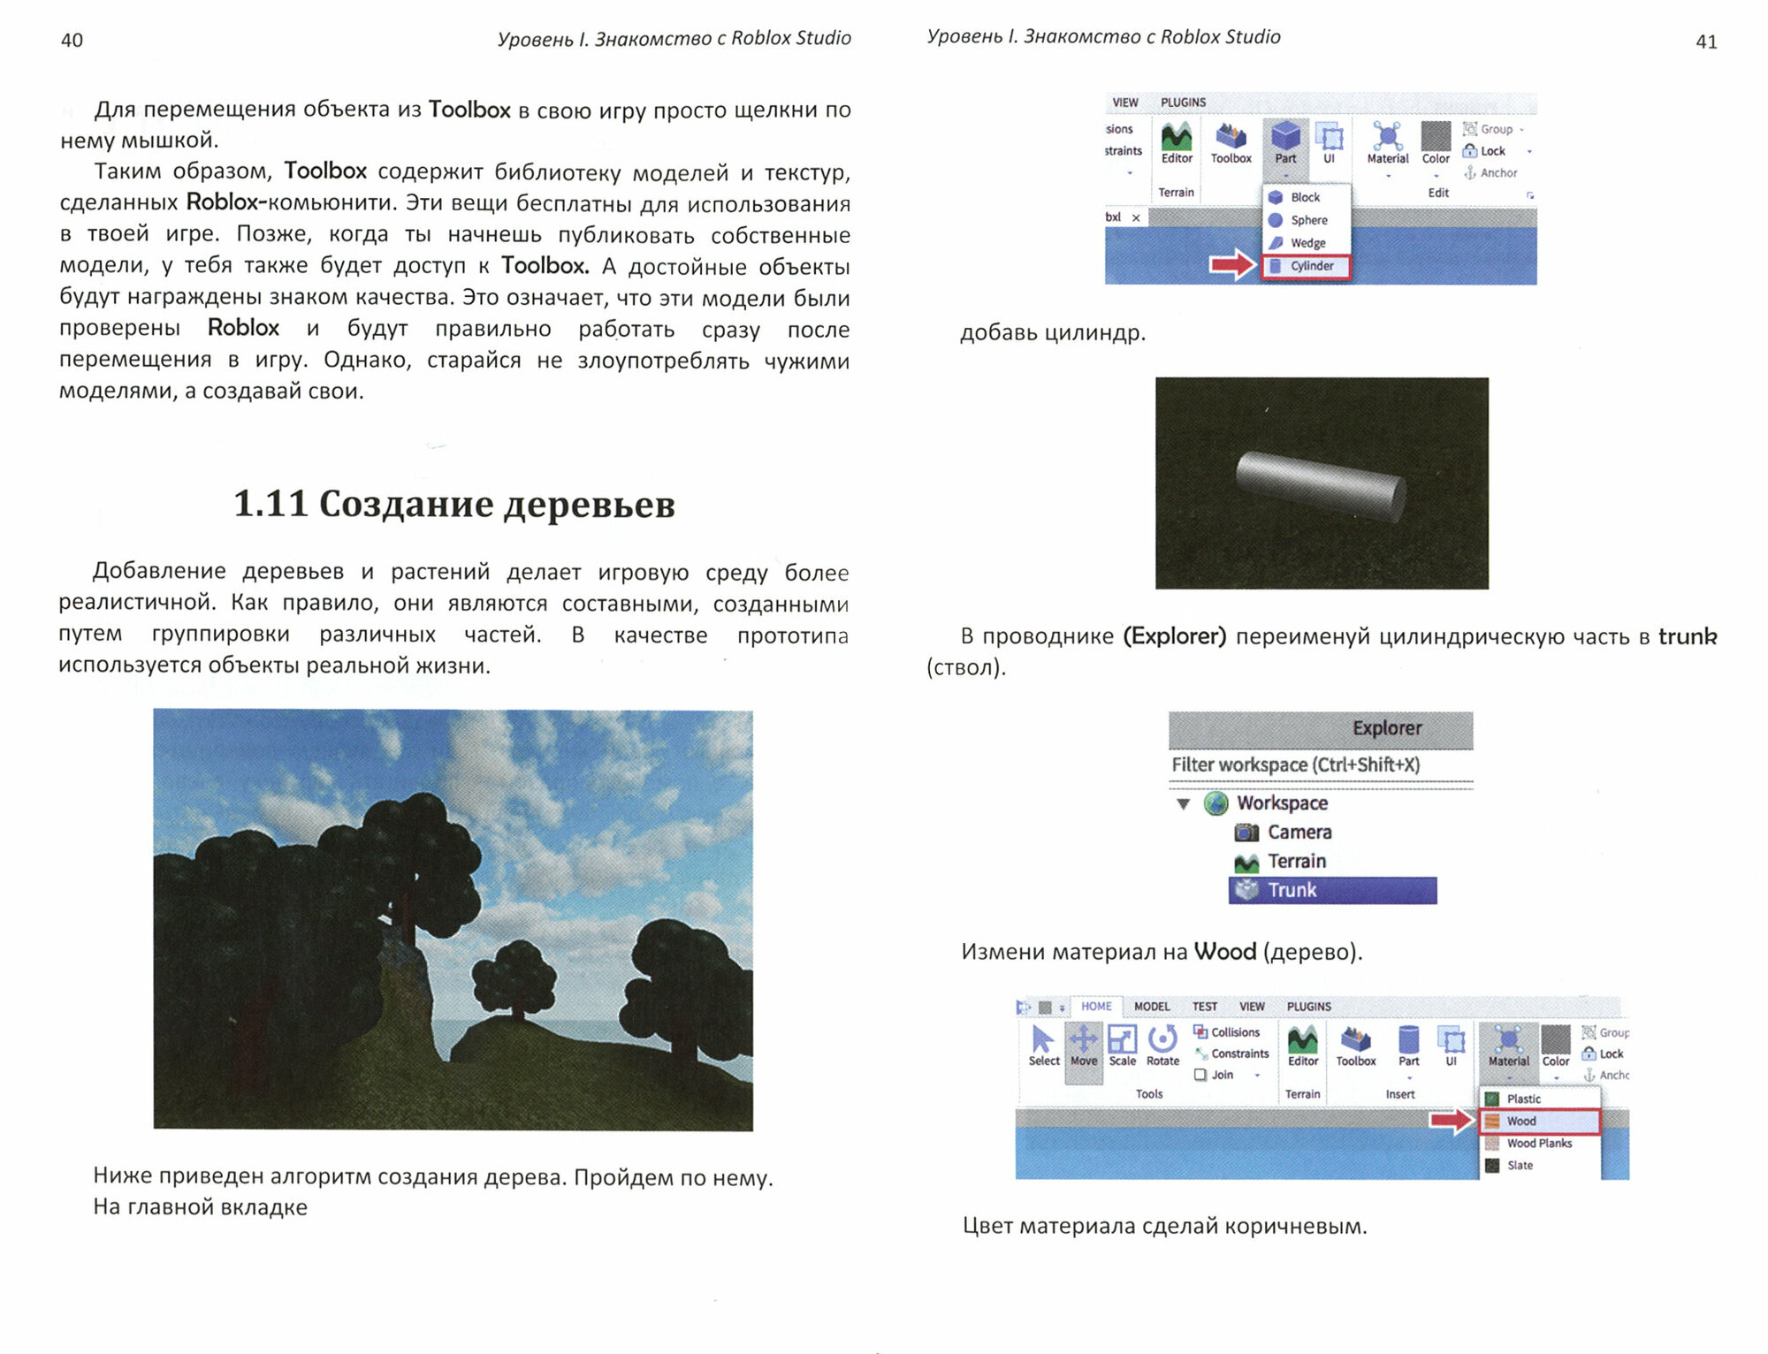Insert a Wedge part
Screen dimensions: 1768x1354
[1307, 243]
